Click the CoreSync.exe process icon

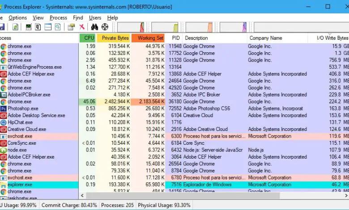pyautogui.click(x=3, y=143)
